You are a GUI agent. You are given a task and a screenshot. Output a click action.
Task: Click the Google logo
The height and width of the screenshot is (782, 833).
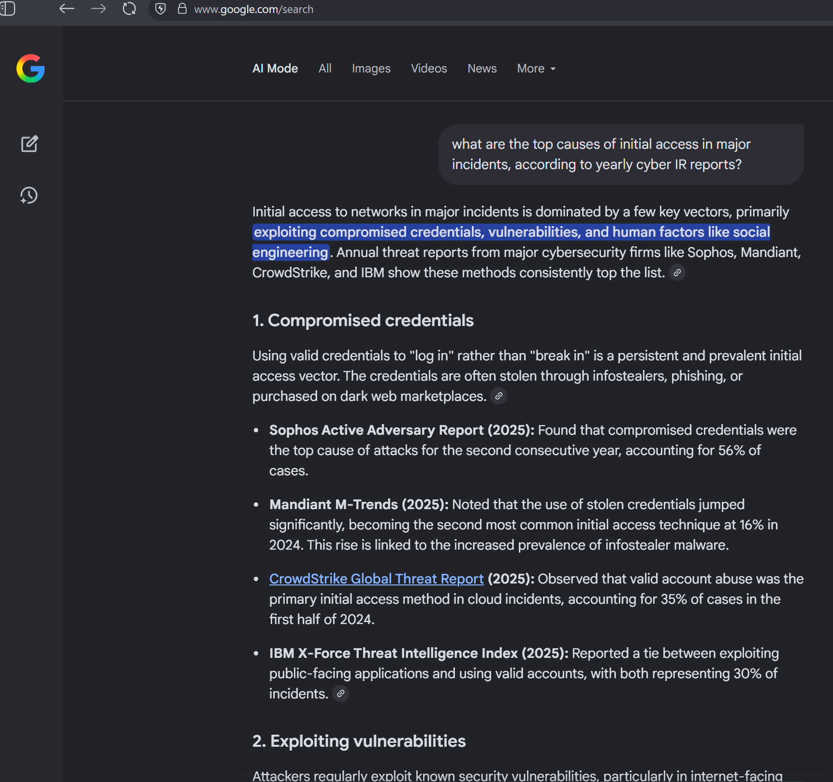pyautogui.click(x=30, y=69)
